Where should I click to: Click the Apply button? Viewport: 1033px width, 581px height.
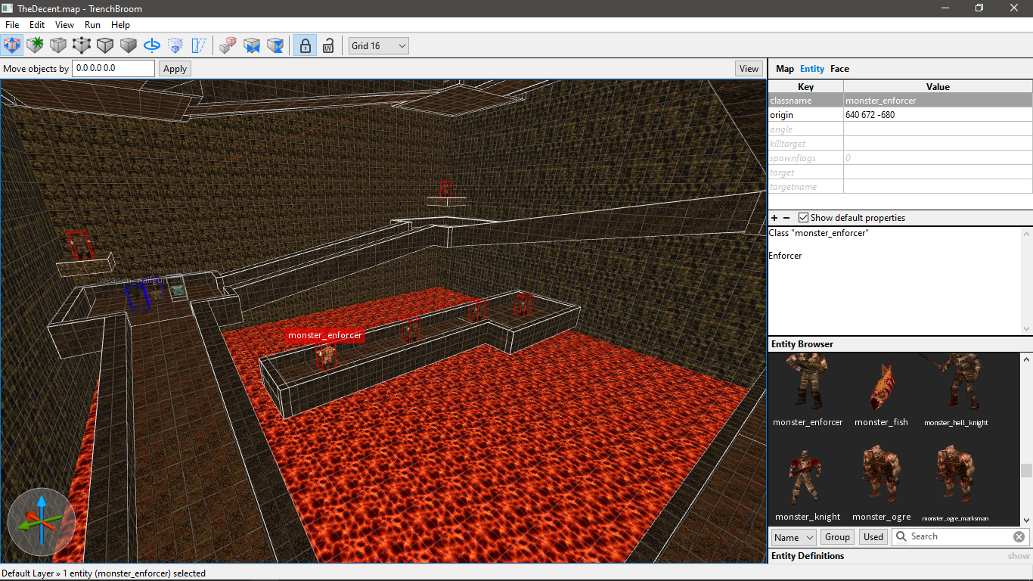(x=175, y=69)
